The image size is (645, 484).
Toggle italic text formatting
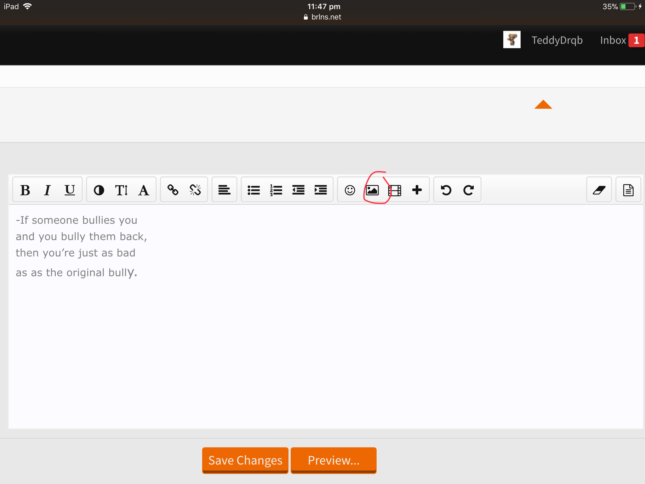[x=47, y=190]
